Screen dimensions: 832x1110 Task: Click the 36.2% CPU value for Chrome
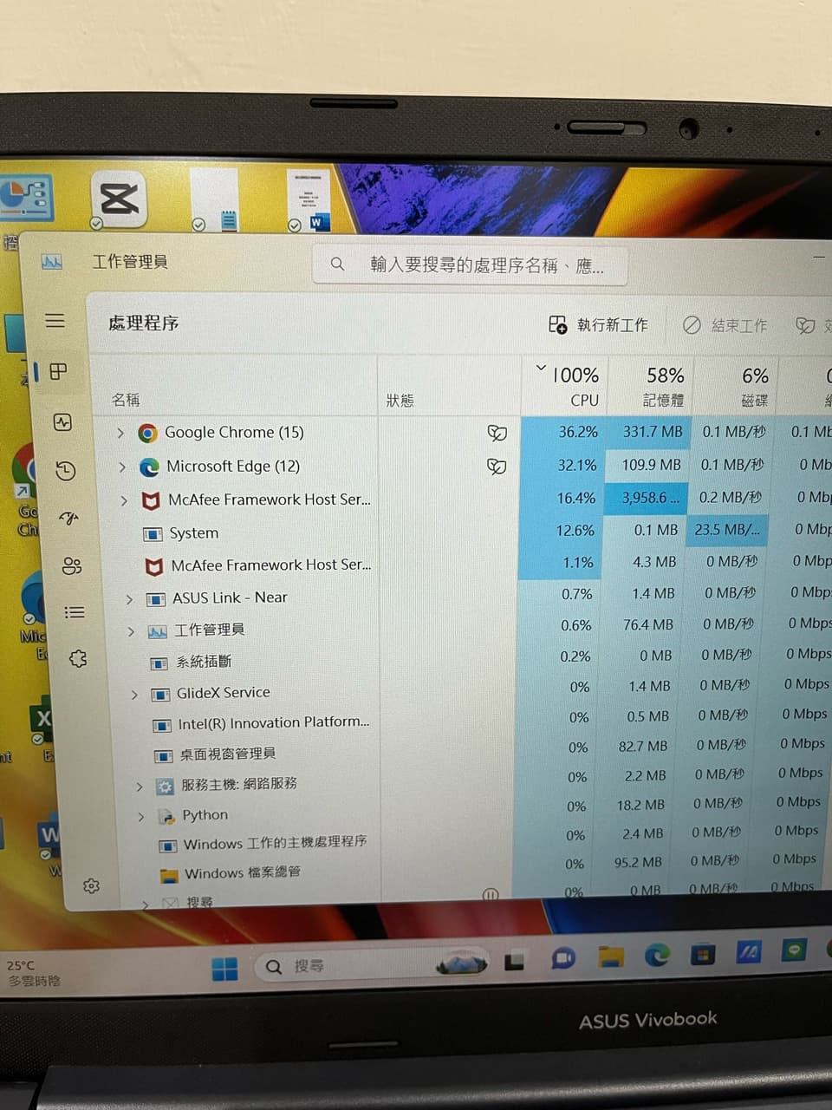578,432
